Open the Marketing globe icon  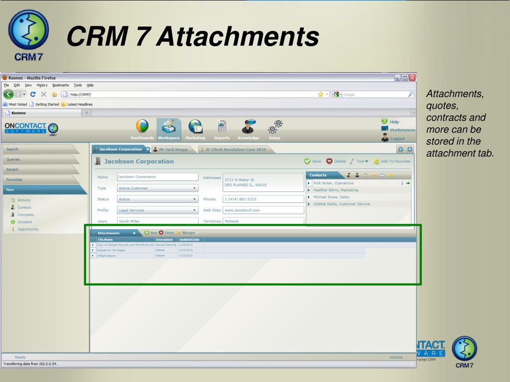click(x=195, y=126)
